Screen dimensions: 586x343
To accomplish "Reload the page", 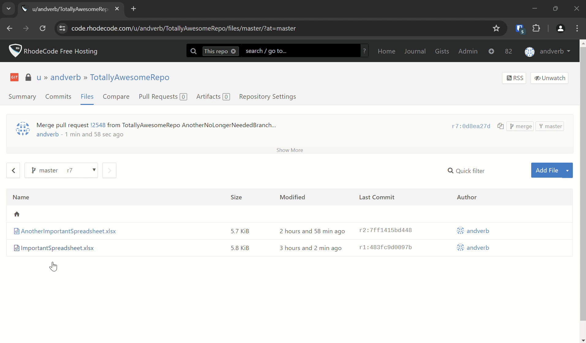I will [43, 28].
